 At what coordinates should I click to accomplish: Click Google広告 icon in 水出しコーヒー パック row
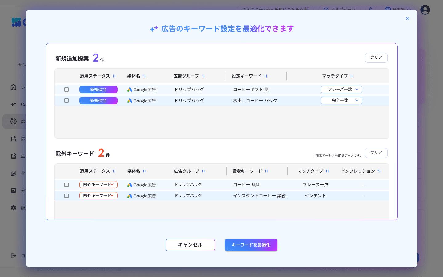pos(130,101)
